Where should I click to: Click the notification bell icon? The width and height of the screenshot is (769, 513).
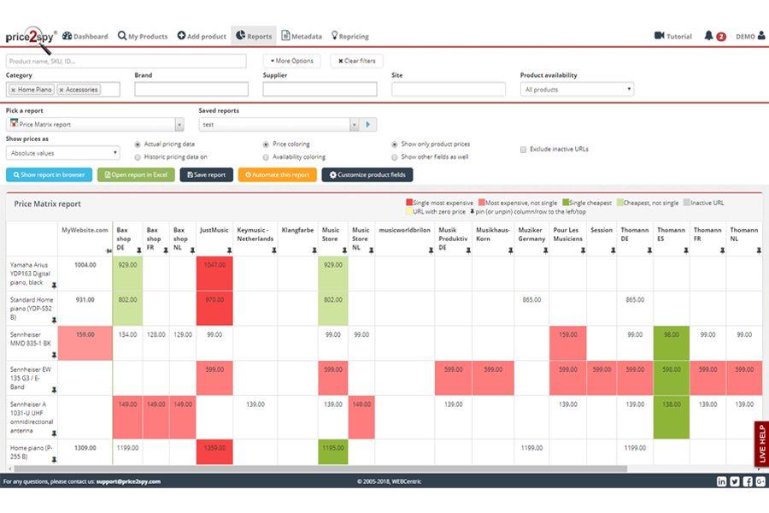click(x=708, y=35)
